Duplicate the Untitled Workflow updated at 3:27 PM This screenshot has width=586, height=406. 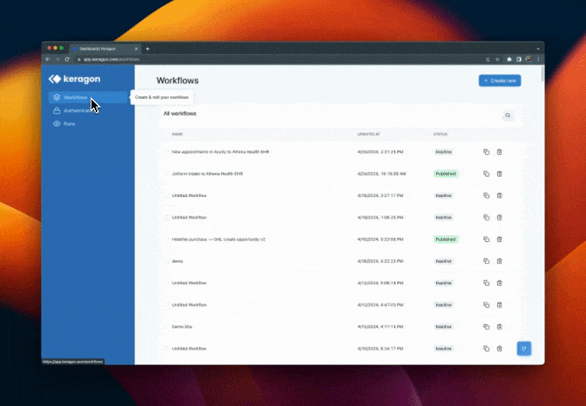pyautogui.click(x=486, y=195)
